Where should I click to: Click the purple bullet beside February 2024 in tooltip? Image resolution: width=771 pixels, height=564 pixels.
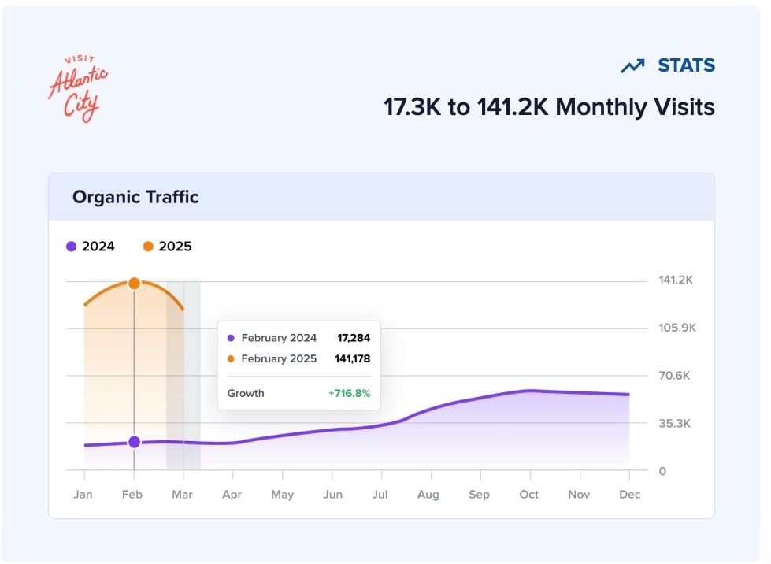click(229, 337)
